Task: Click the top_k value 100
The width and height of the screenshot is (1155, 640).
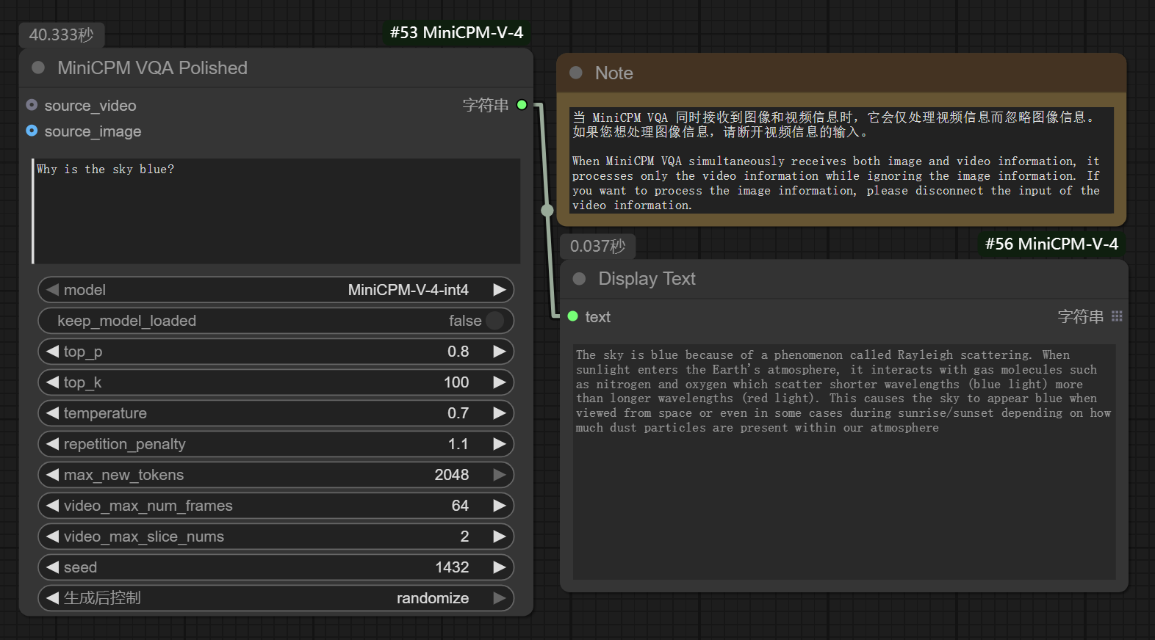Action: tap(456, 382)
